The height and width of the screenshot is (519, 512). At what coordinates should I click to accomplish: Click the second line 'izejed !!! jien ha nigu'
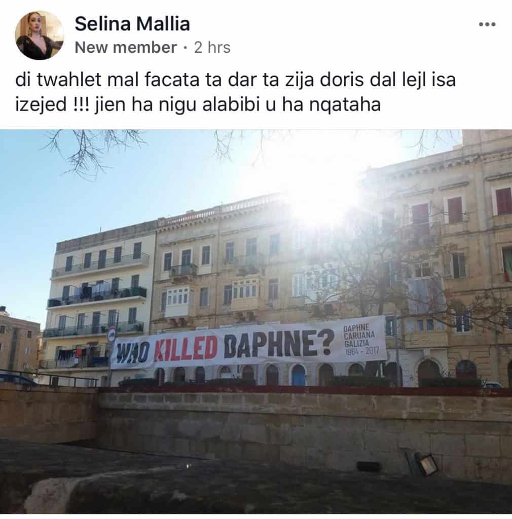click(x=198, y=105)
